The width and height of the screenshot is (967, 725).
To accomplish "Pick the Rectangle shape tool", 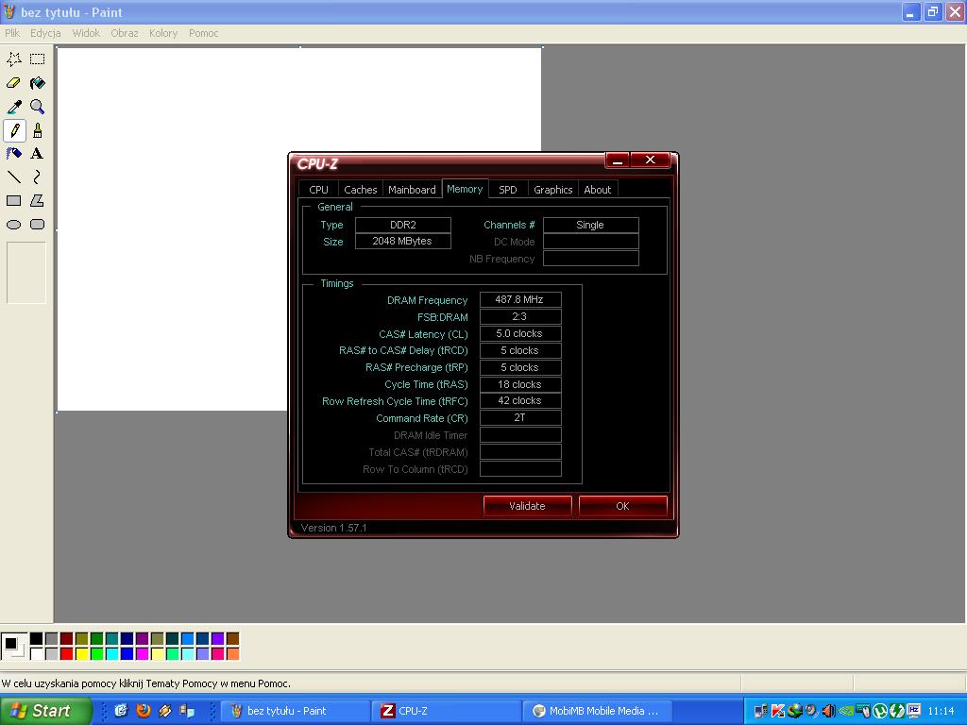I will coord(13,200).
